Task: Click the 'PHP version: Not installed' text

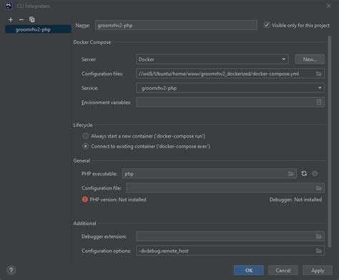Action: point(118,200)
